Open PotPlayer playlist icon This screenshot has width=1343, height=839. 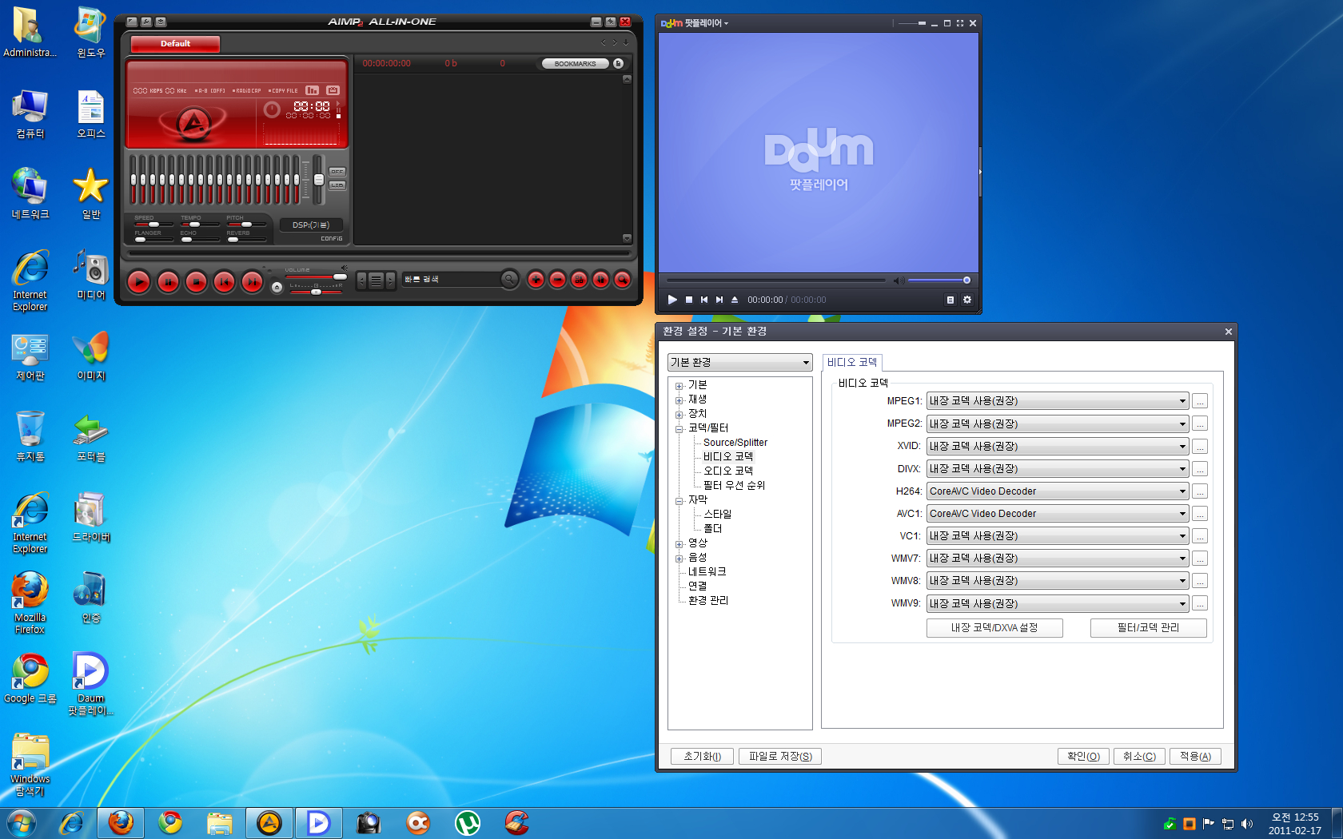(x=950, y=300)
